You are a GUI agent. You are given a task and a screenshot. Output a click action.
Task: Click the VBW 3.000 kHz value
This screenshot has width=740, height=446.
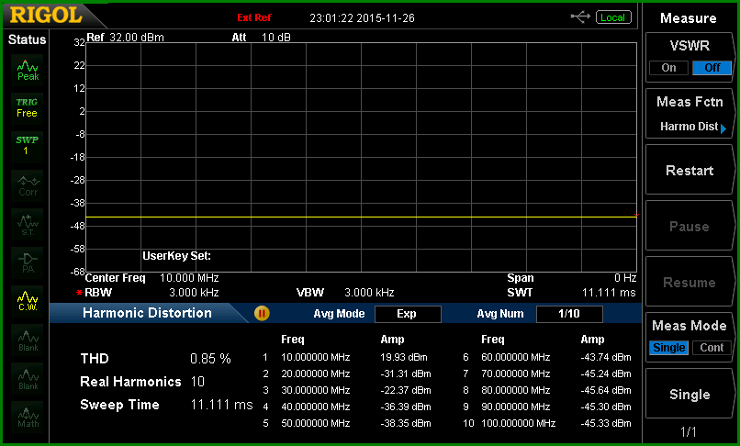tap(369, 293)
